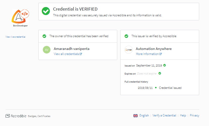Click the AV avatar circle
This screenshot has width=209, height=126.
47,50
